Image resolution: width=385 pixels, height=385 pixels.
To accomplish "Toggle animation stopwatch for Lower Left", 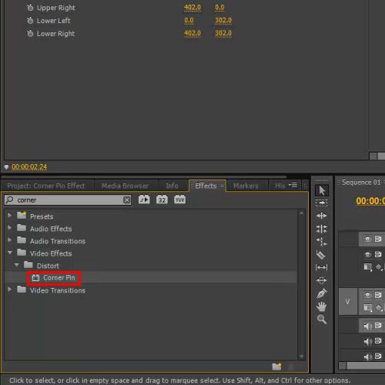I will click(x=30, y=21).
